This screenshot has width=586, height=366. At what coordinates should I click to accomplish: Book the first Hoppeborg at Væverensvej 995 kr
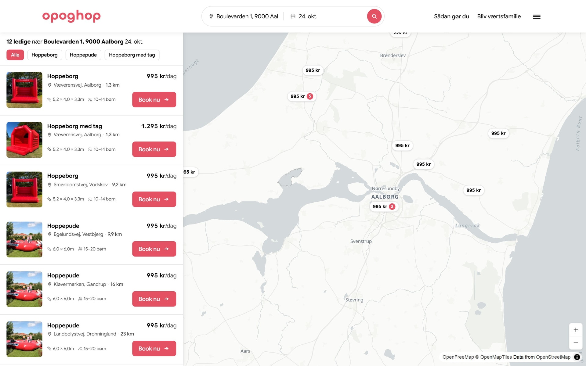154,99
